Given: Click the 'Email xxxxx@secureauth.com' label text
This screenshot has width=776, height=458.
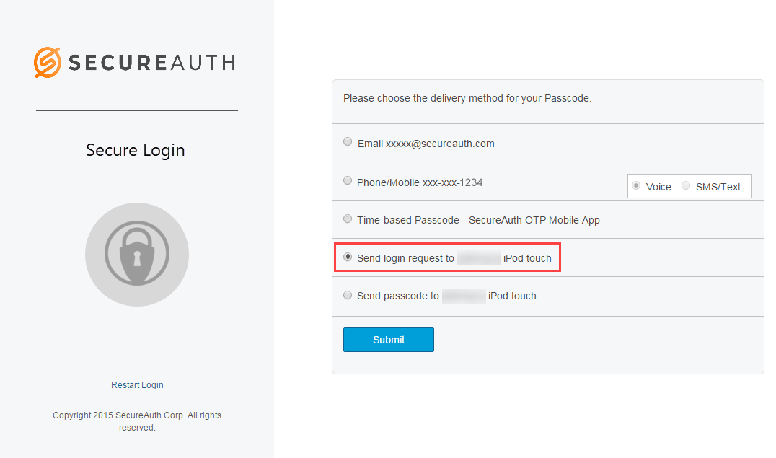Looking at the screenshot, I should [426, 144].
